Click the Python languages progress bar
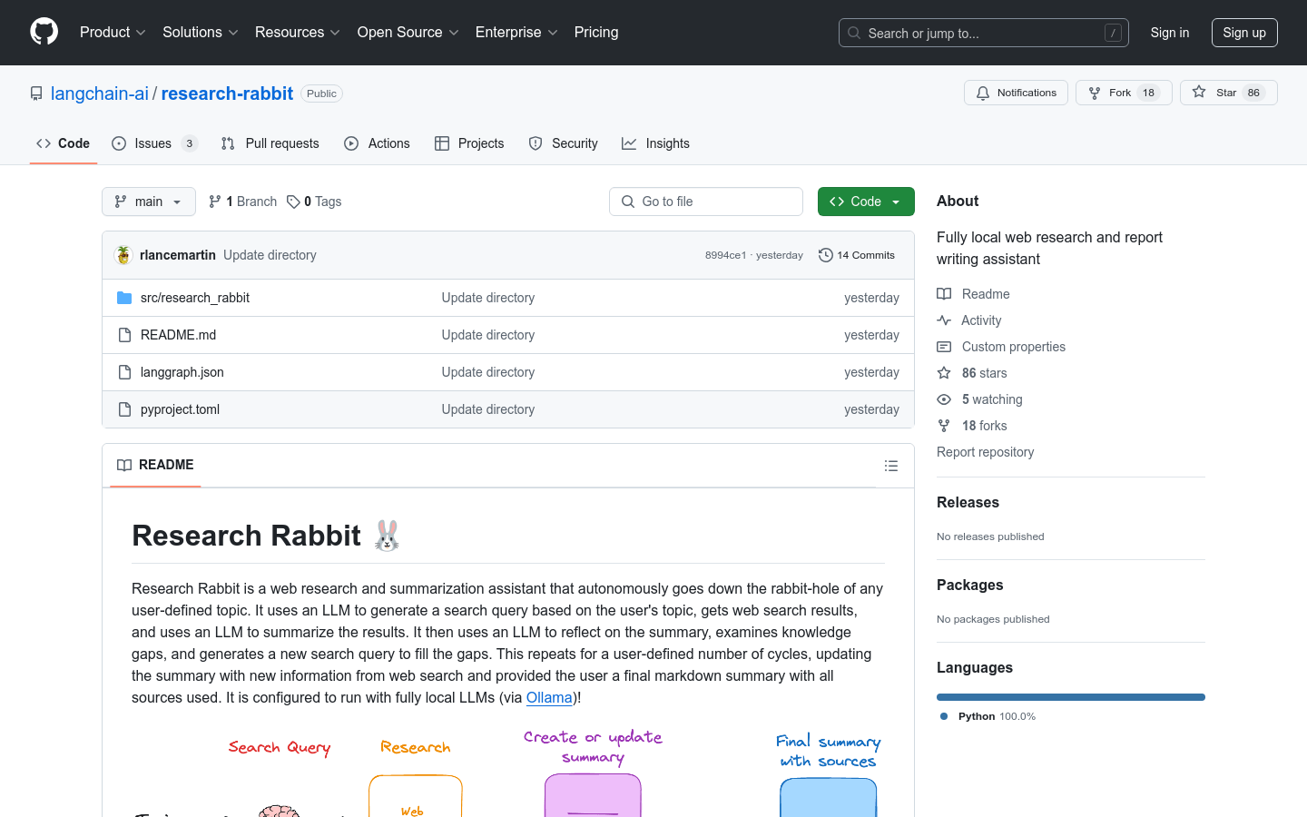The width and height of the screenshot is (1307, 817). coord(1071,697)
